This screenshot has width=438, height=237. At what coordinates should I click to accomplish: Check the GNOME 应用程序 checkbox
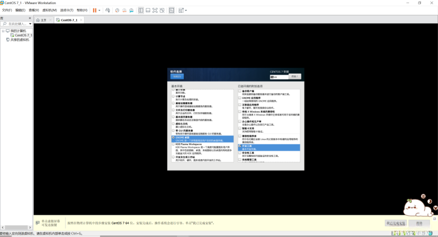click(240, 98)
